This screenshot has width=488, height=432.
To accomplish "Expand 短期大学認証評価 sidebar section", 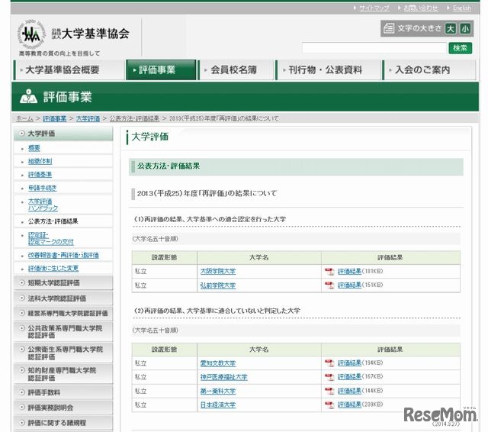I will [63, 283].
